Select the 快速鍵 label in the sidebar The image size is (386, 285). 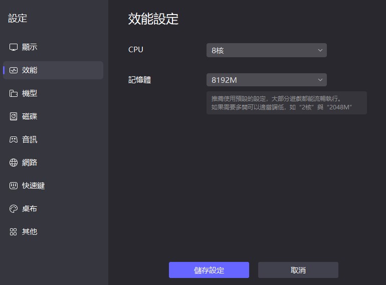pos(33,186)
